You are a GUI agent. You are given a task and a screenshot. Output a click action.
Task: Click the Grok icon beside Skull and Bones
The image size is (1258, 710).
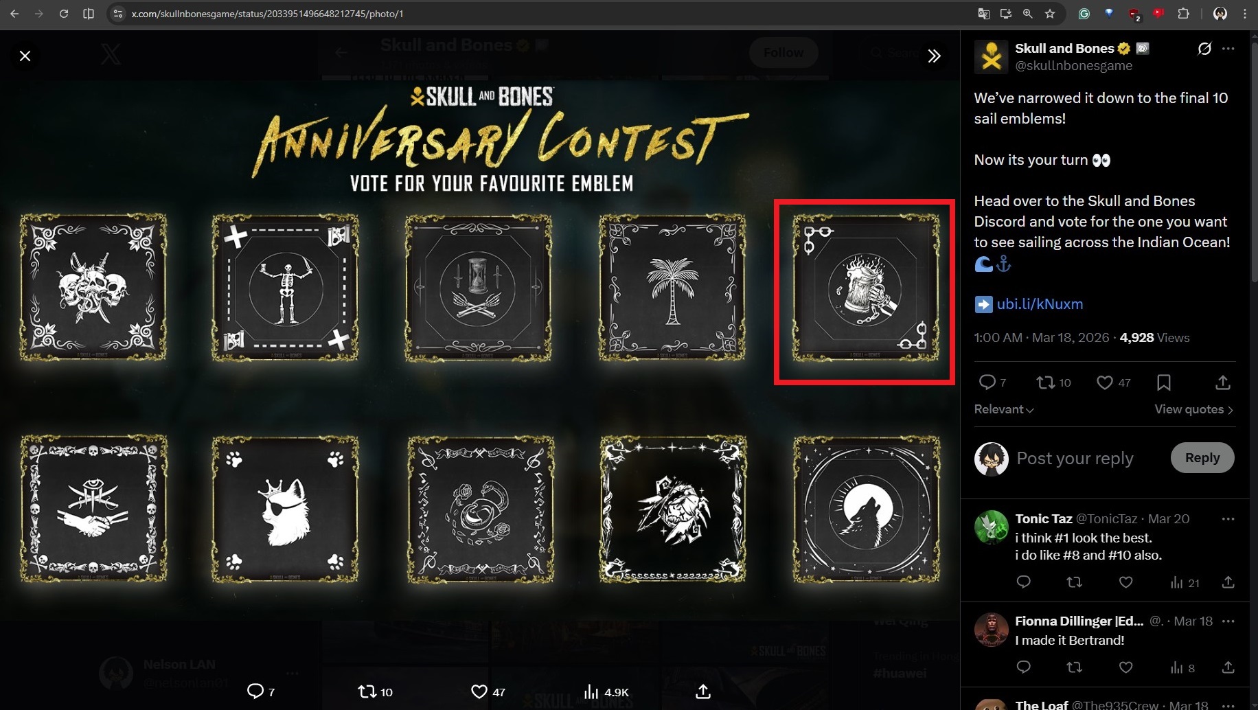1204,48
